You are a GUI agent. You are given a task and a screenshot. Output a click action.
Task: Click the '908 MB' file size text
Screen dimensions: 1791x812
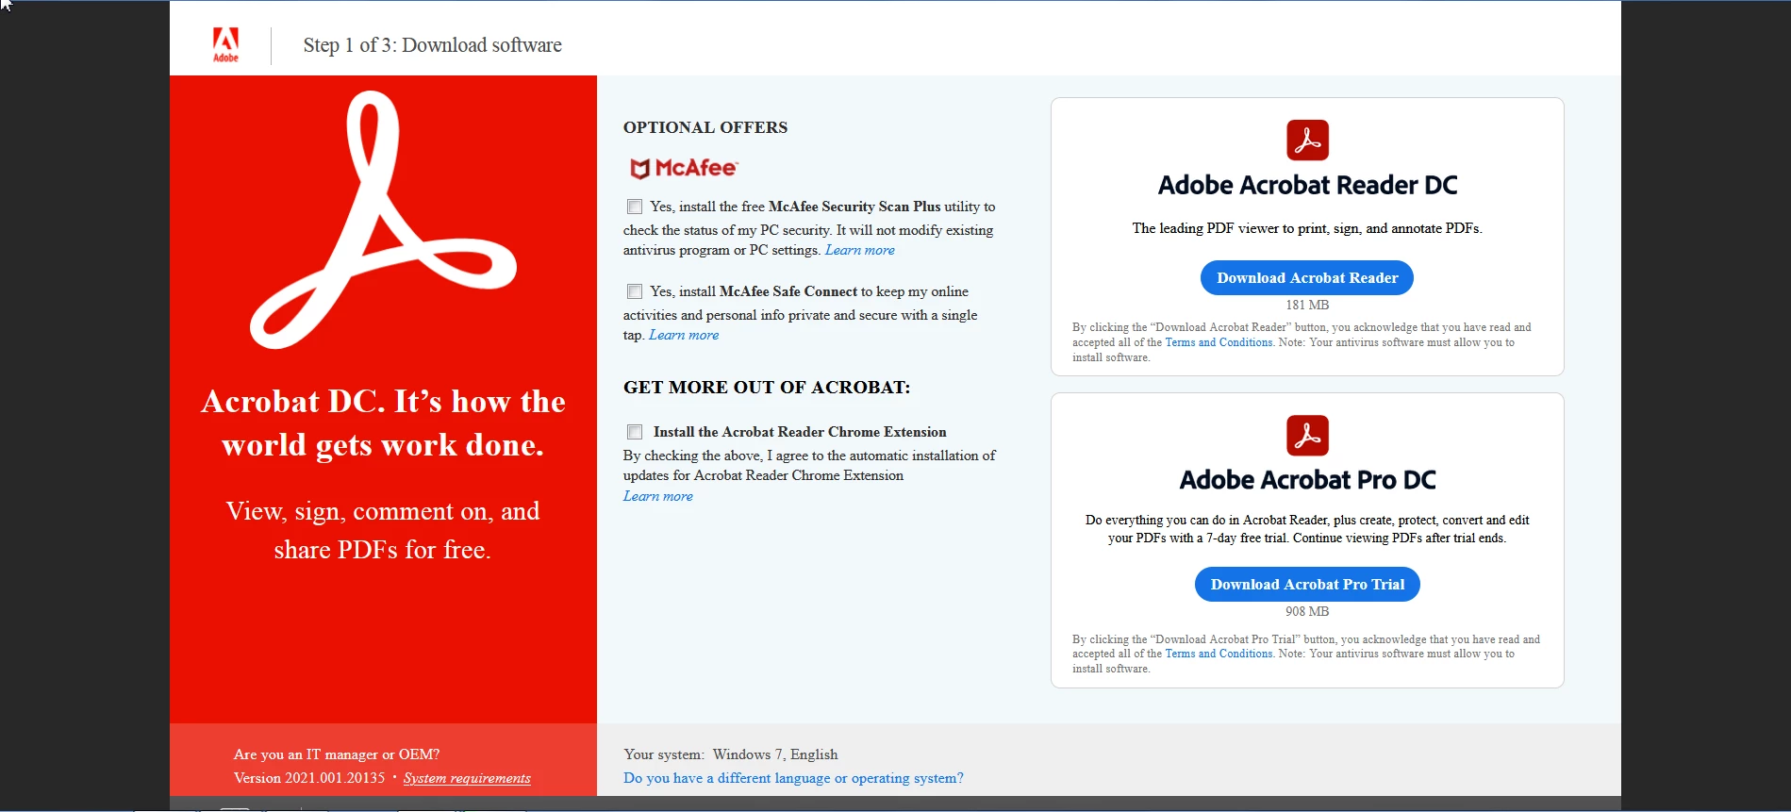(1307, 611)
